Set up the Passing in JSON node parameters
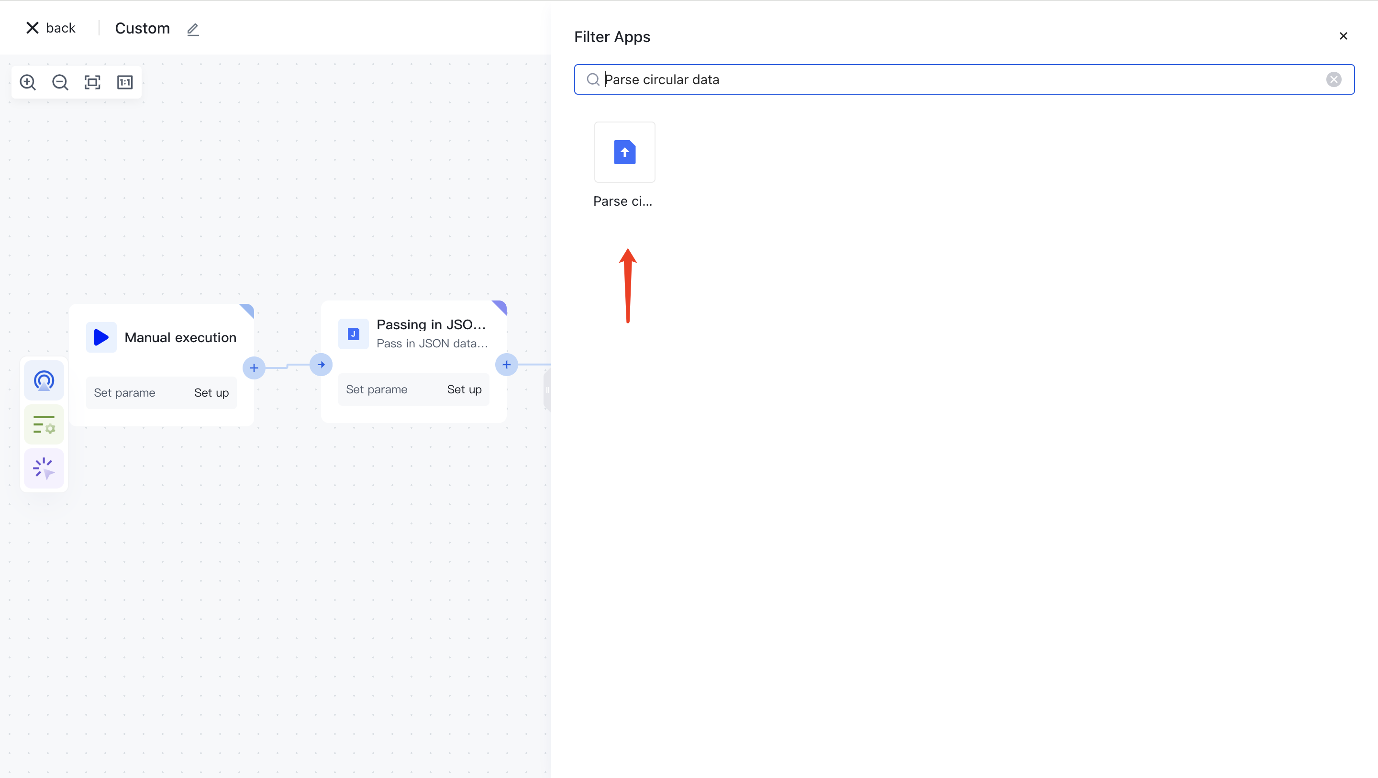The height and width of the screenshot is (778, 1378). pyautogui.click(x=464, y=389)
